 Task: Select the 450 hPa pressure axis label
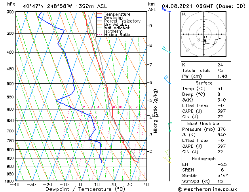point(11,69)
